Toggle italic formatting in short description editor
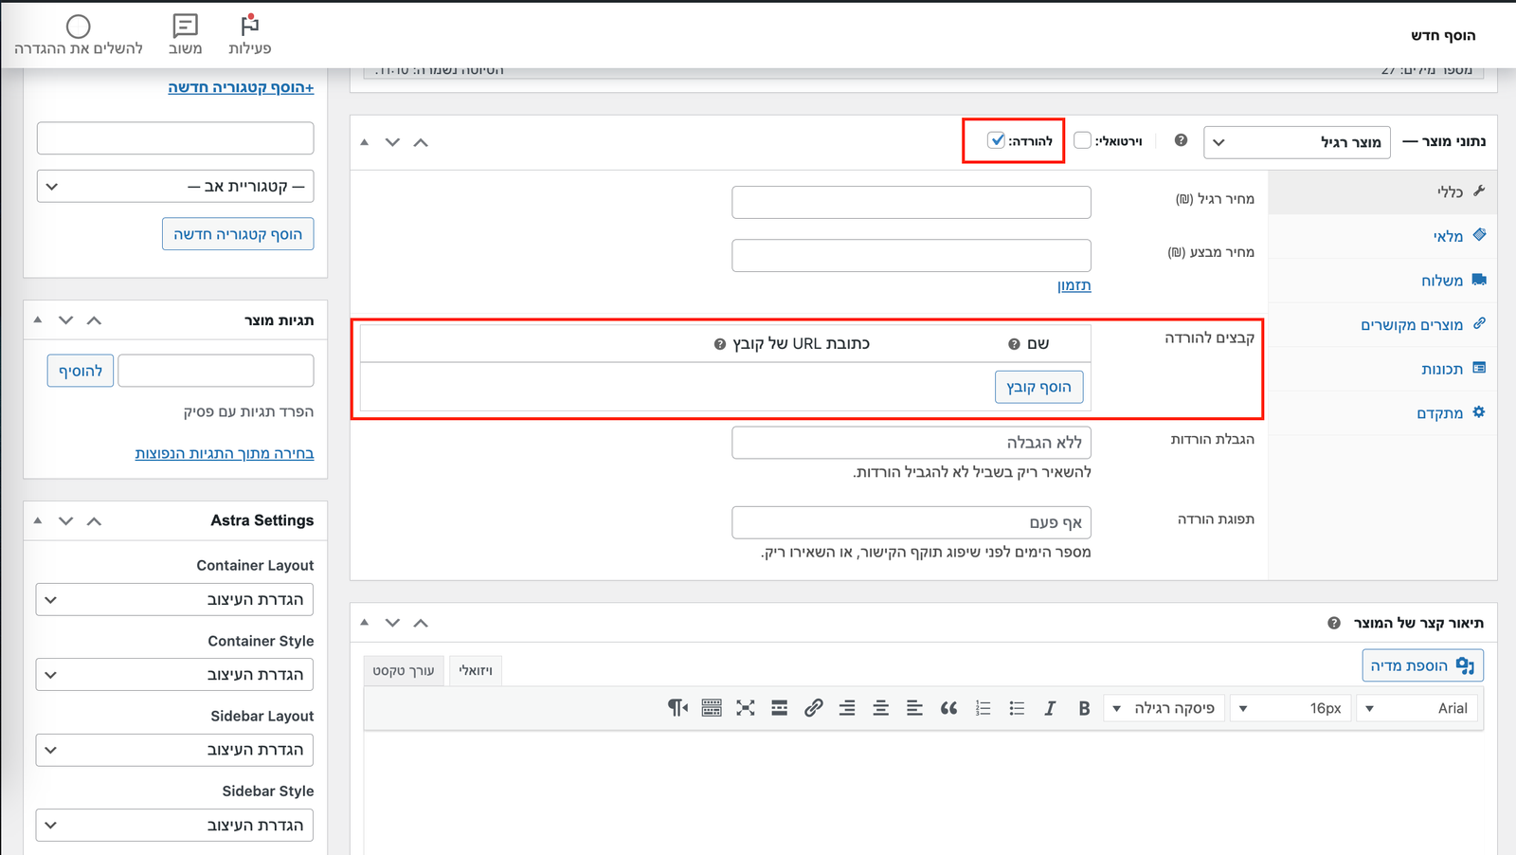1516x855 pixels. pyautogui.click(x=1050, y=708)
